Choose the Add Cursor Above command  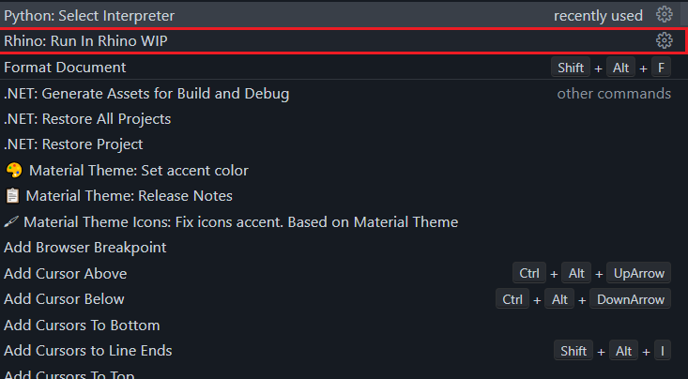coord(66,274)
